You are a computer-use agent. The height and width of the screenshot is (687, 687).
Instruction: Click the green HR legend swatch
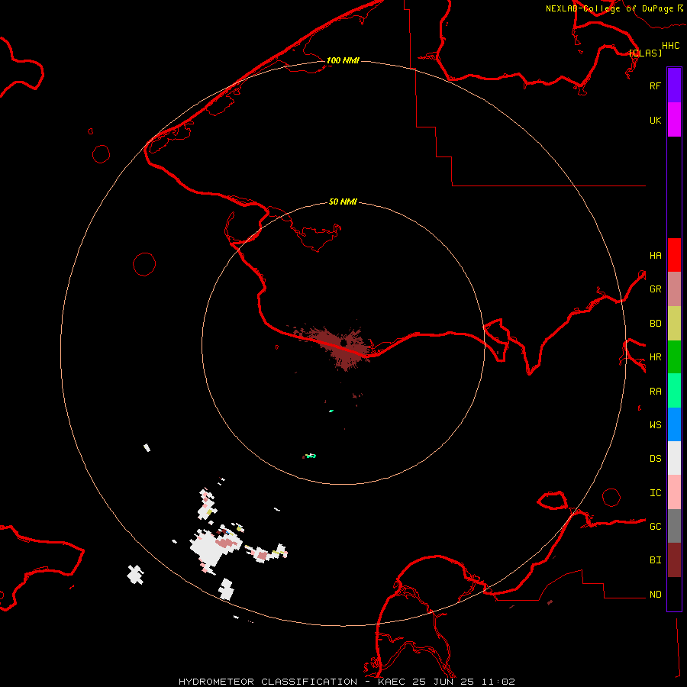point(674,356)
